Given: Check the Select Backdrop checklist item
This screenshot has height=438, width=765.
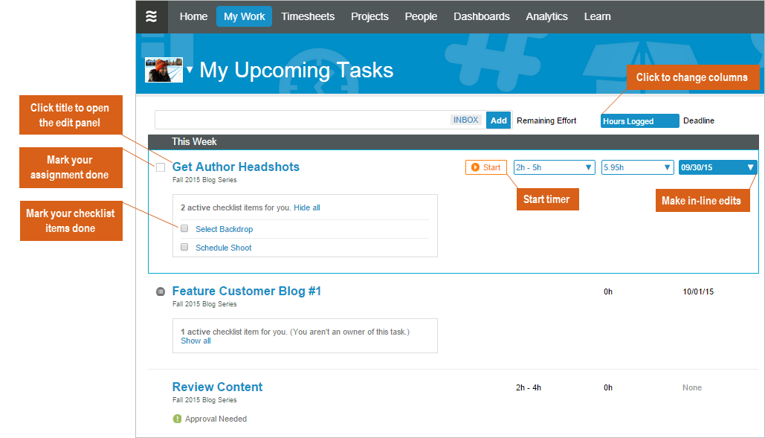Looking at the screenshot, I should point(184,229).
